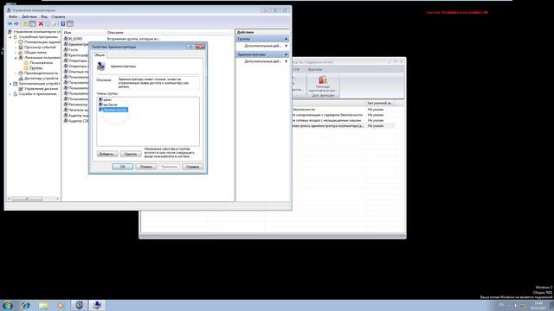The width and height of the screenshot is (554, 311).
Task: Click the Удалить button
Action: pyautogui.click(x=131, y=154)
